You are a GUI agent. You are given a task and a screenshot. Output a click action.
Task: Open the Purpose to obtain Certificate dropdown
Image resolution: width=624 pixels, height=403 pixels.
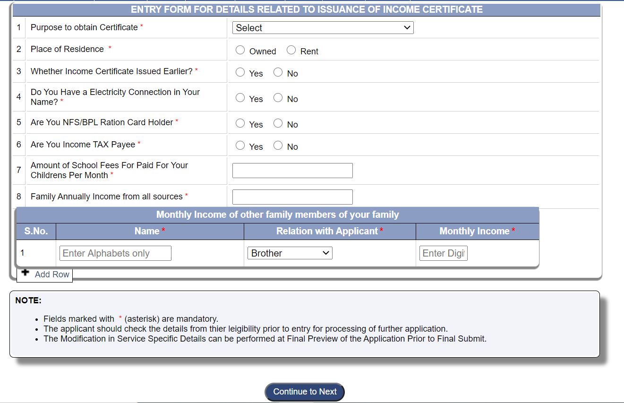tap(322, 27)
